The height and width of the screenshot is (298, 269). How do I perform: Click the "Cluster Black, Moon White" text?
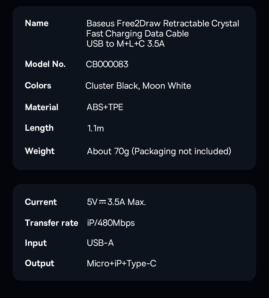pos(138,86)
